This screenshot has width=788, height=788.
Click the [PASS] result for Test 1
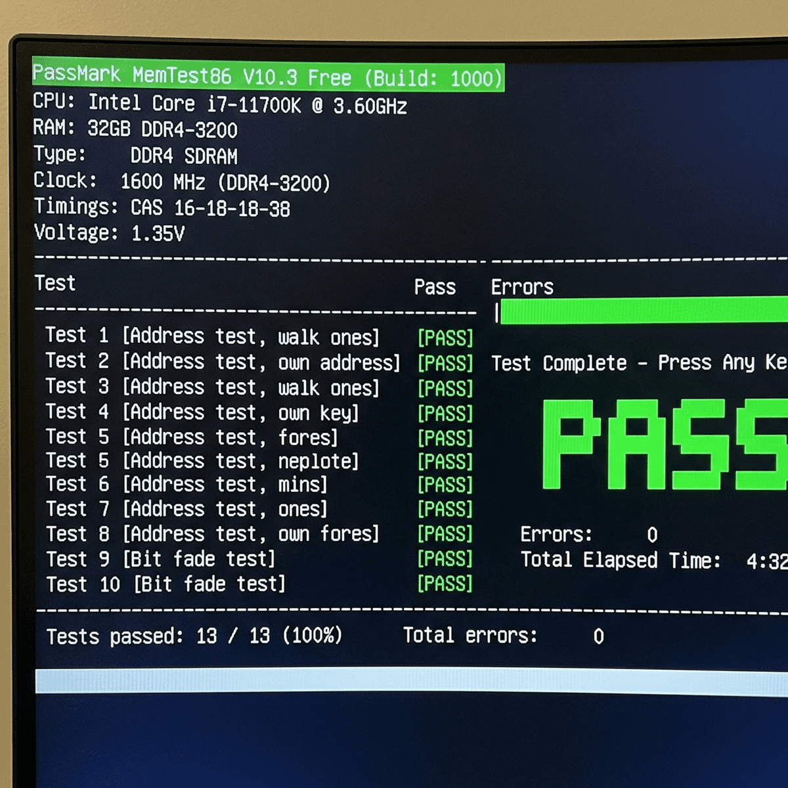tap(445, 338)
